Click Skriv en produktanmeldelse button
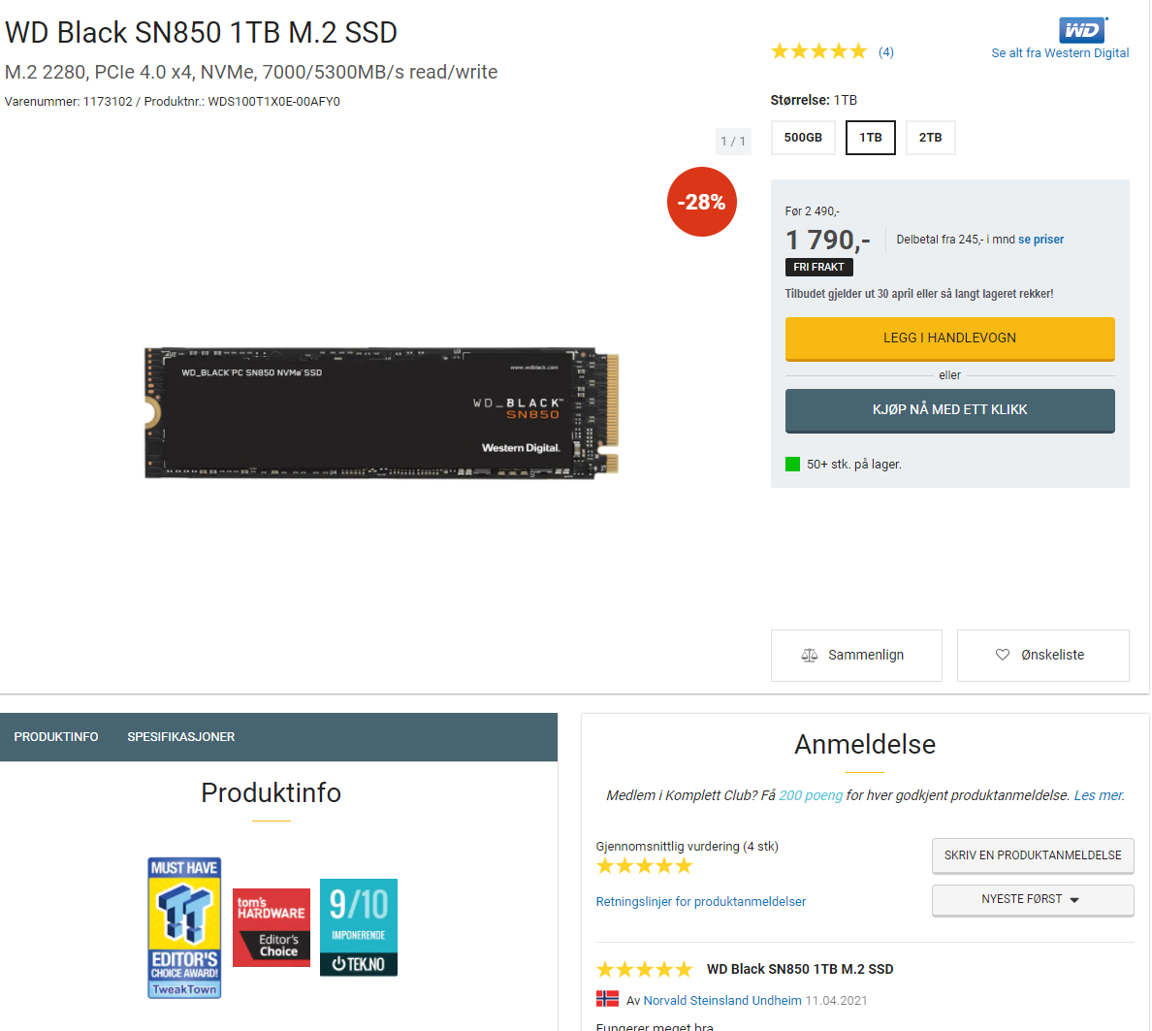This screenshot has width=1152, height=1031. (x=1033, y=855)
